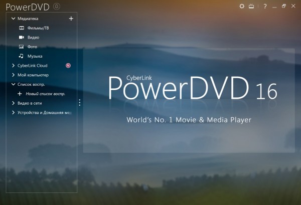Create Новый список воспр. playlist
This screenshot has width=301, height=205.
pos(46,94)
